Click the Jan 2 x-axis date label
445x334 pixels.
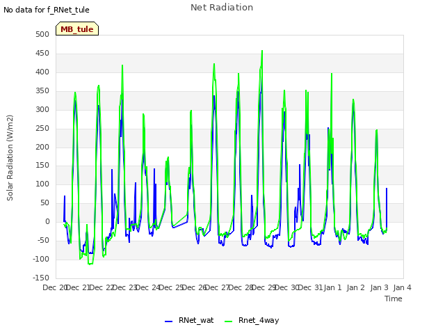355,287
